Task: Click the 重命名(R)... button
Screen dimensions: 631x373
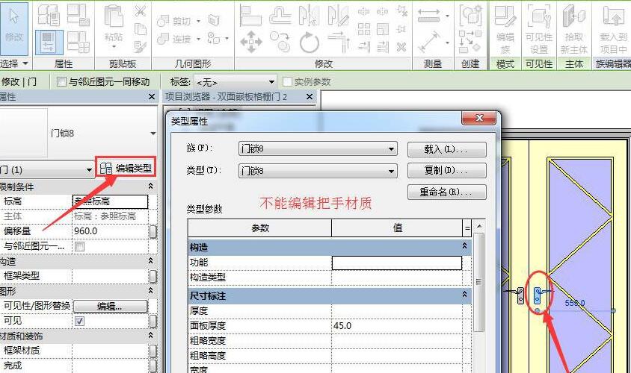Action: (446, 192)
